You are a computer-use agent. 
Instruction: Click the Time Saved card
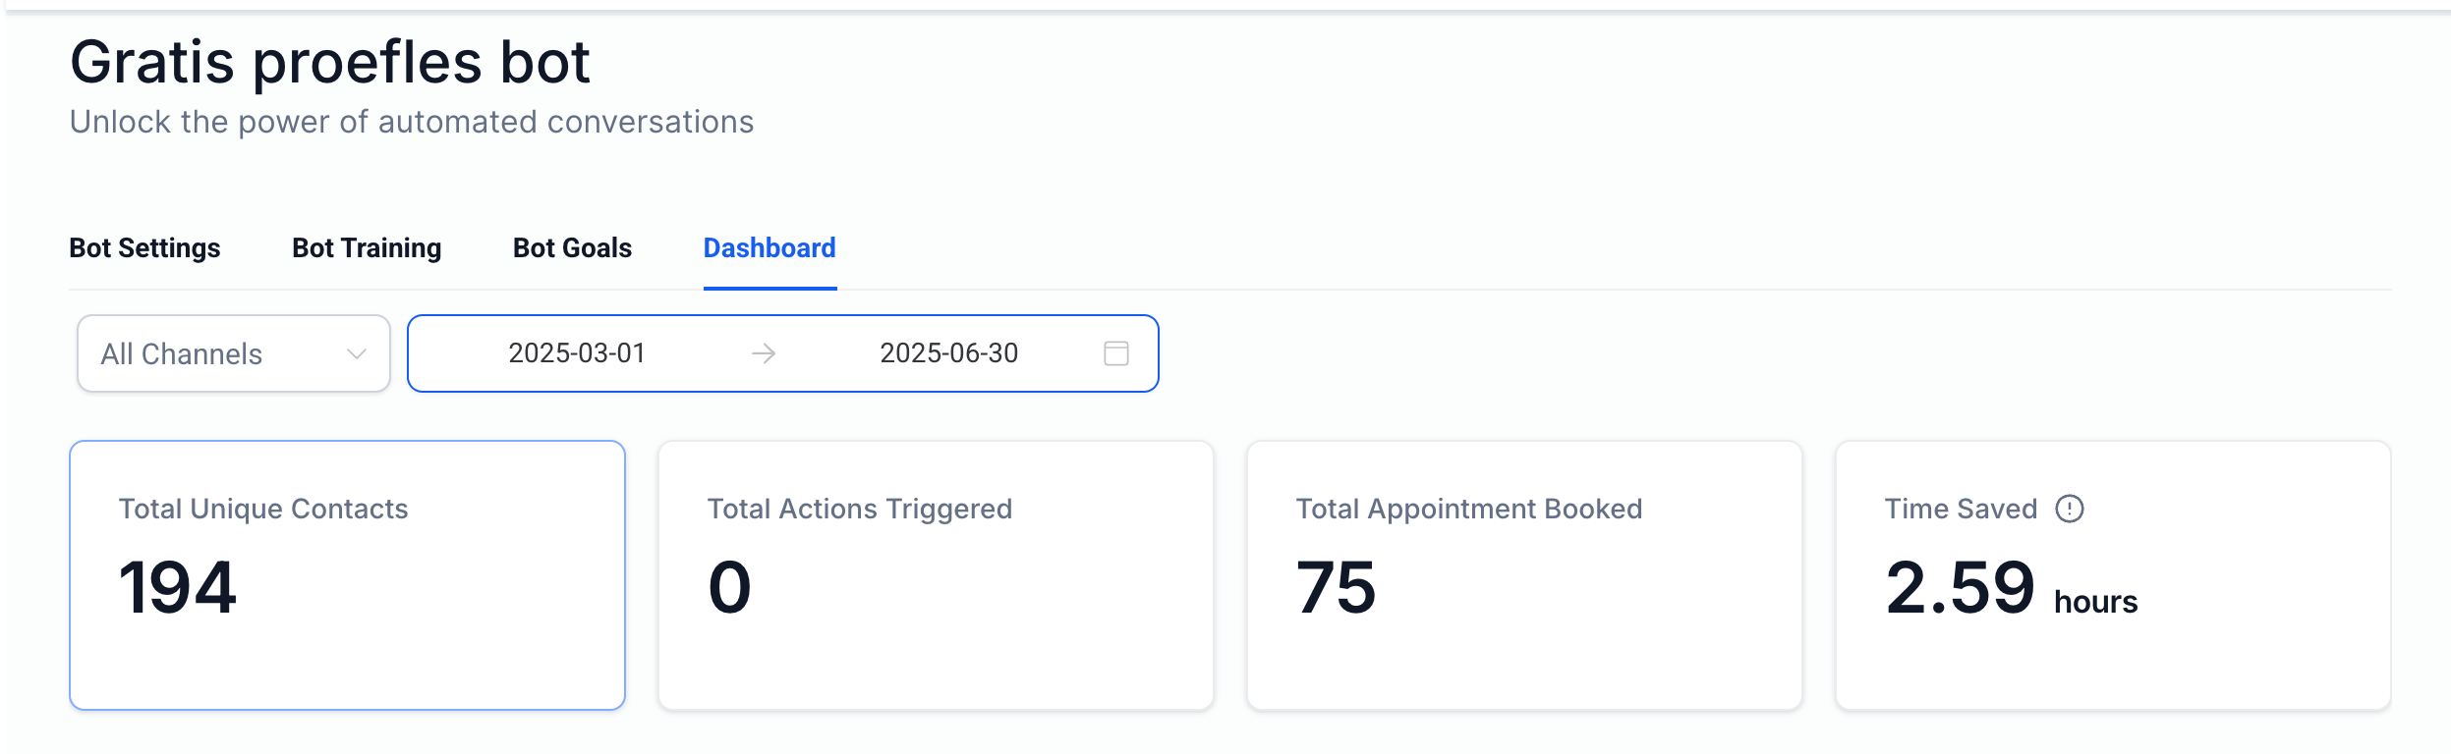[x=2113, y=575]
